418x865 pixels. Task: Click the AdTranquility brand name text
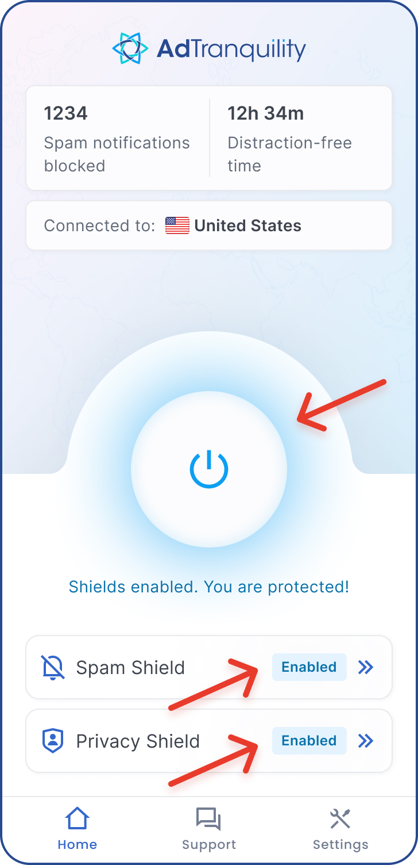coord(231,49)
